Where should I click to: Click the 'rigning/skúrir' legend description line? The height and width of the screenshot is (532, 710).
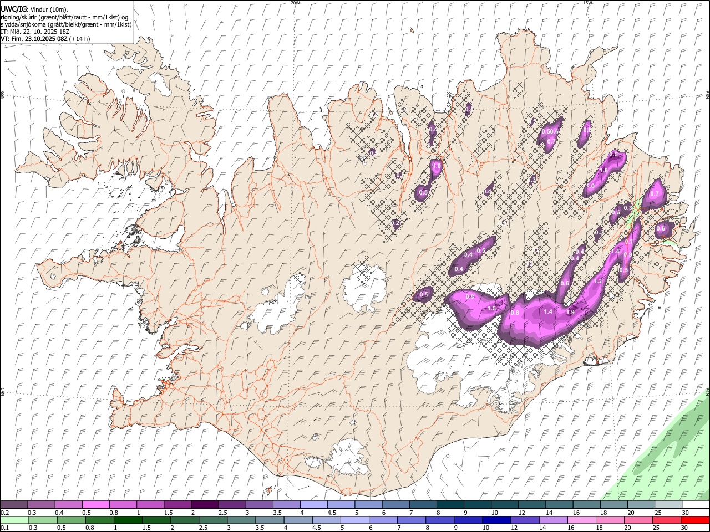[x=65, y=17]
